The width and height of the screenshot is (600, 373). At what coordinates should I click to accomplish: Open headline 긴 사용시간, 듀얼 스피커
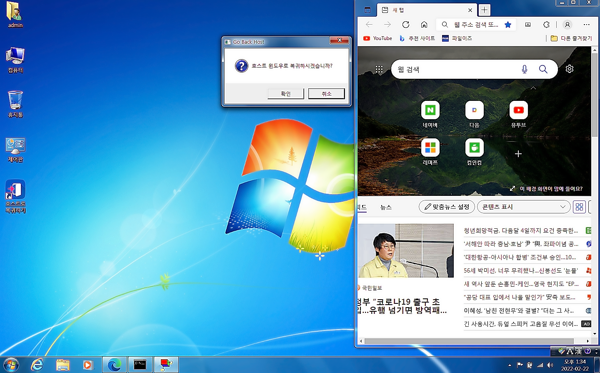tap(520, 324)
